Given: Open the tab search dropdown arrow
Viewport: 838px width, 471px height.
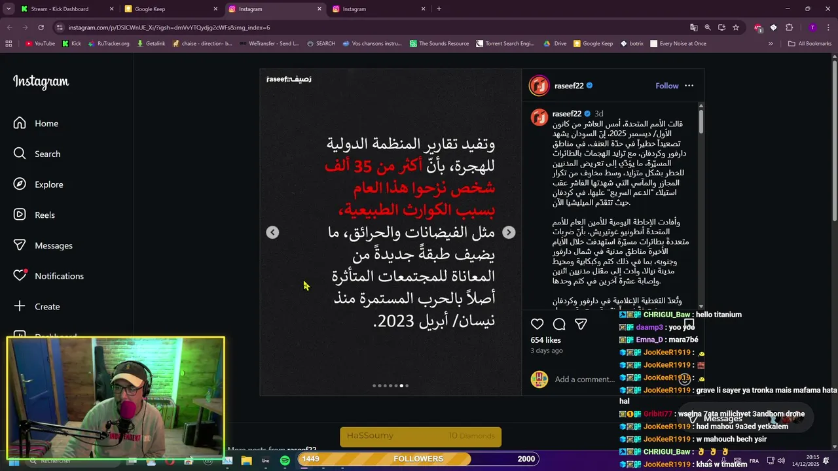Looking at the screenshot, I should 9,9.
